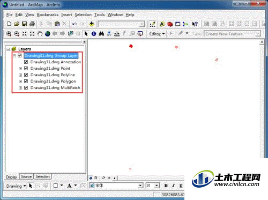Open the File menu
The height and width of the screenshot is (200, 268).
tap(9, 15)
